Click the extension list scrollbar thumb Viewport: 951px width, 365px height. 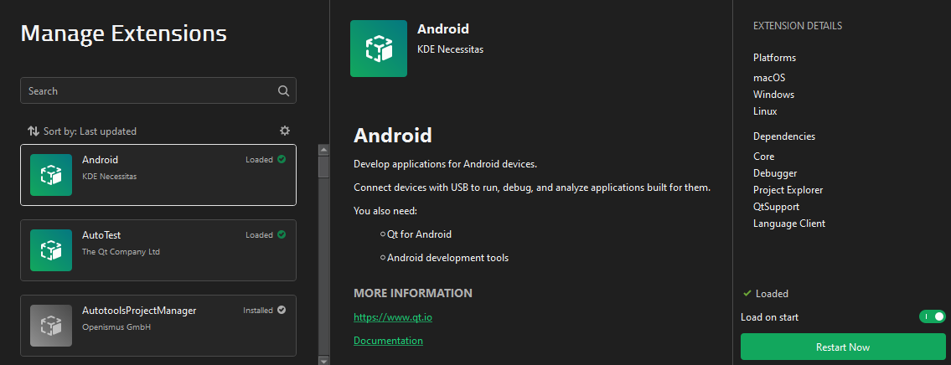(324, 167)
